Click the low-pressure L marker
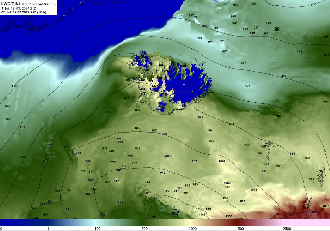 click(175, 208)
